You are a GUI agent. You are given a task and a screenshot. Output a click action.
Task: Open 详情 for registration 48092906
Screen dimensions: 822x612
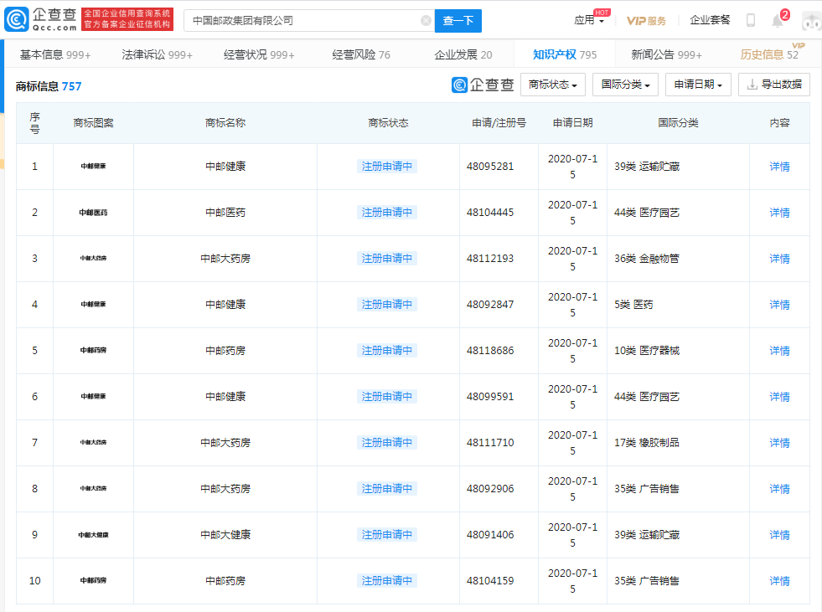(779, 489)
